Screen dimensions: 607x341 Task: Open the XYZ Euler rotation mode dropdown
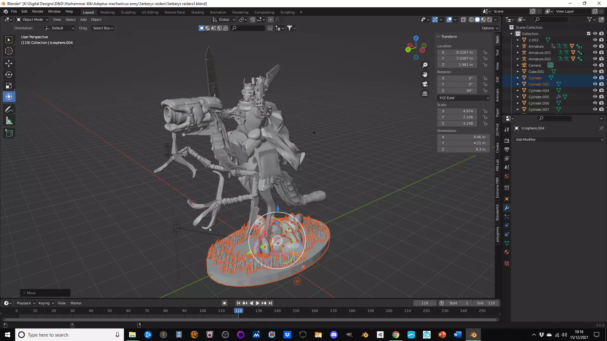463,98
